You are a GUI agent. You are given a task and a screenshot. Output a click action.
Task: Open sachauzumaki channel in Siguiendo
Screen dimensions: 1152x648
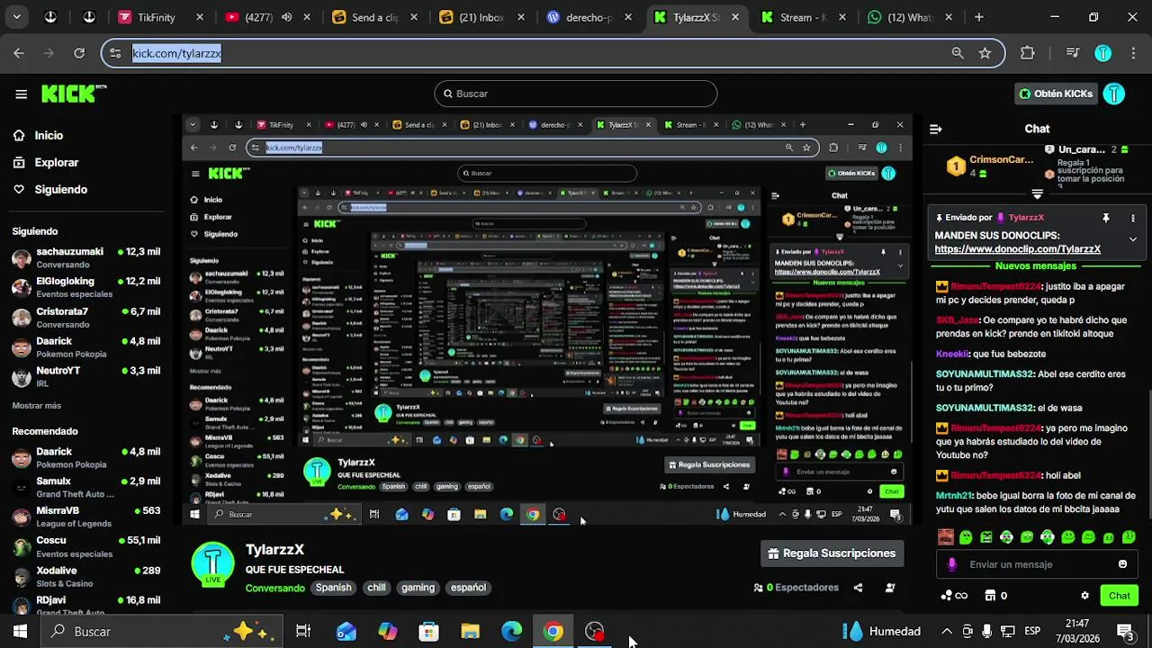click(x=85, y=257)
